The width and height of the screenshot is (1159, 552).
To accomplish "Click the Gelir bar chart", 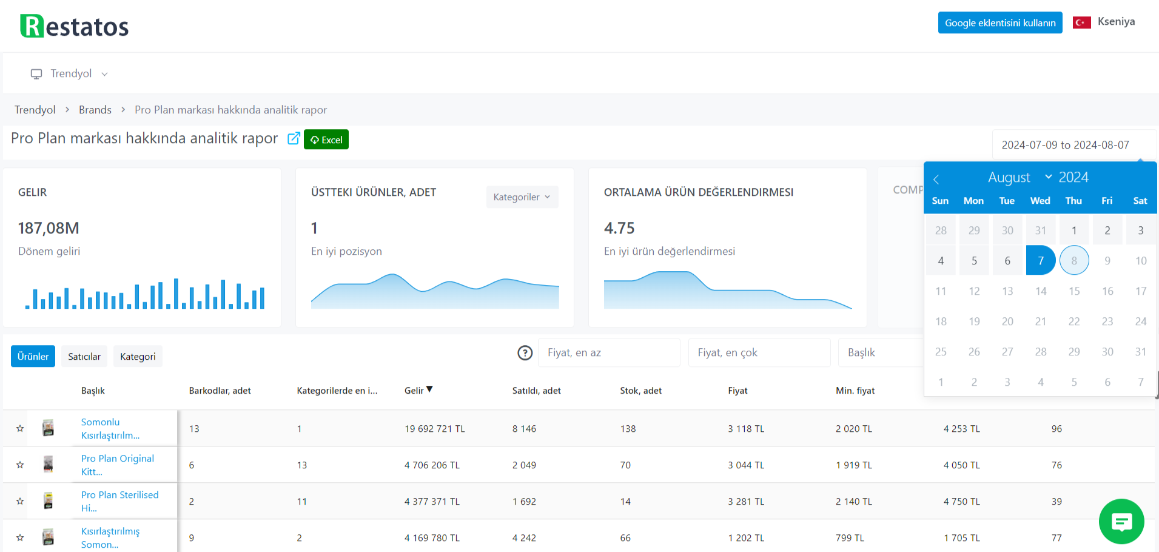I will pyautogui.click(x=145, y=294).
